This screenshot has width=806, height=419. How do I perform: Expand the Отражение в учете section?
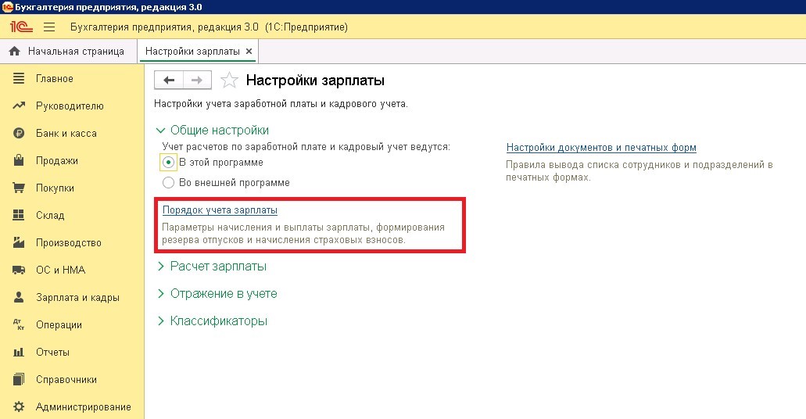[x=160, y=294]
